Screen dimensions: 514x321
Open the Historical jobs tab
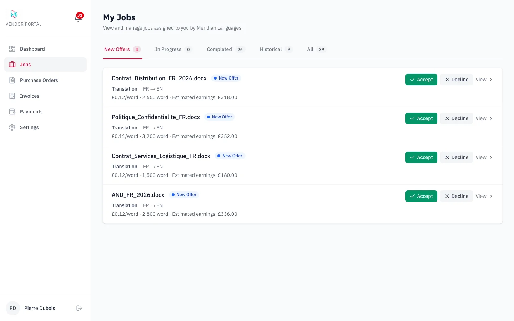coord(276,50)
